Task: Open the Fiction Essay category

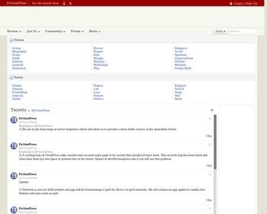Action: click(16, 55)
